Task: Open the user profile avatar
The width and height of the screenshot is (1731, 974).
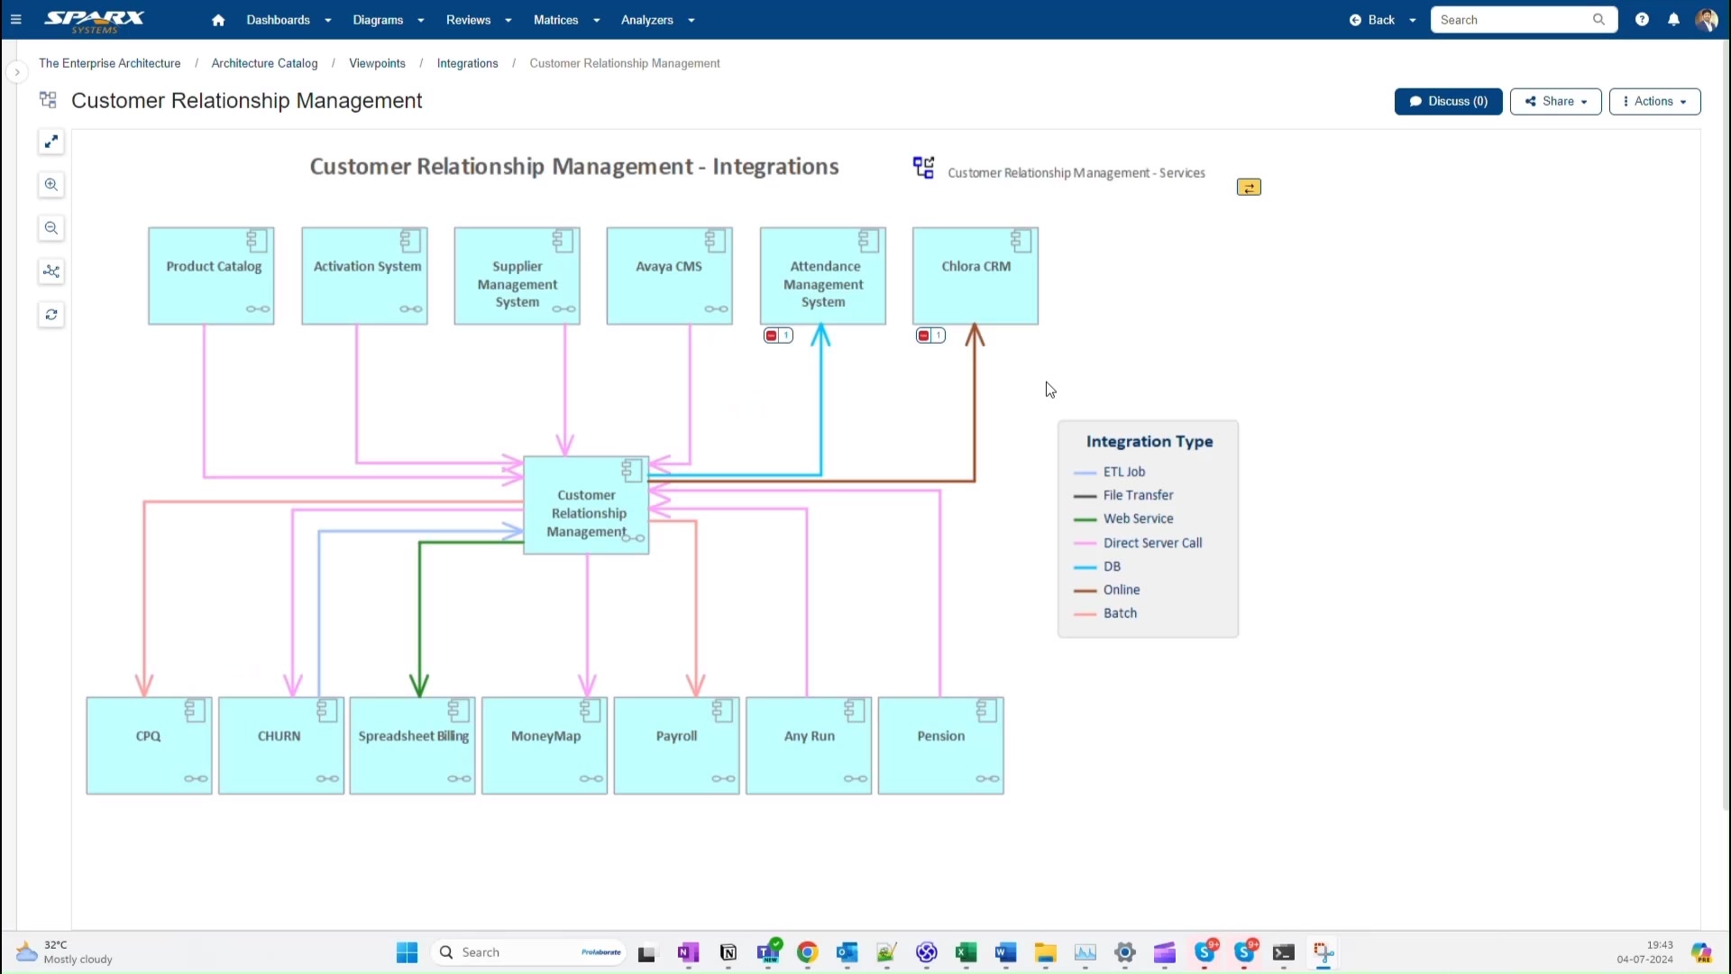Action: coord(1706,20)
